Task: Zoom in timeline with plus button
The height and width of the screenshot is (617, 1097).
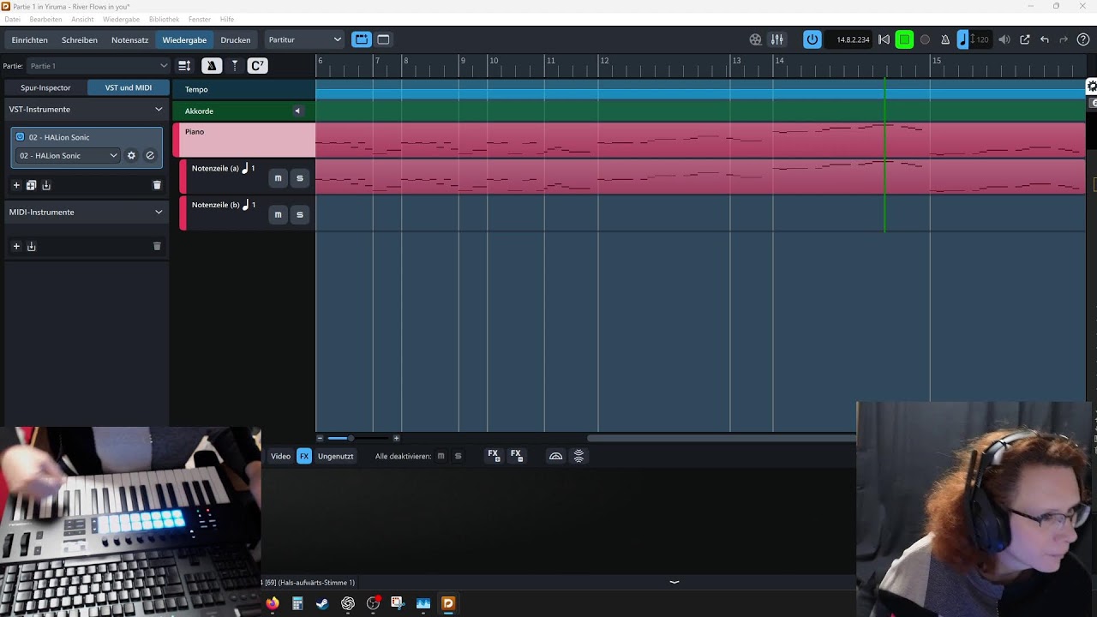Action: (396, 439)
